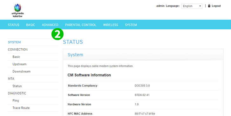Viewport: 231px width, 116px height.
Task: Open the Downstream sidebar entry
Action: 22,71
